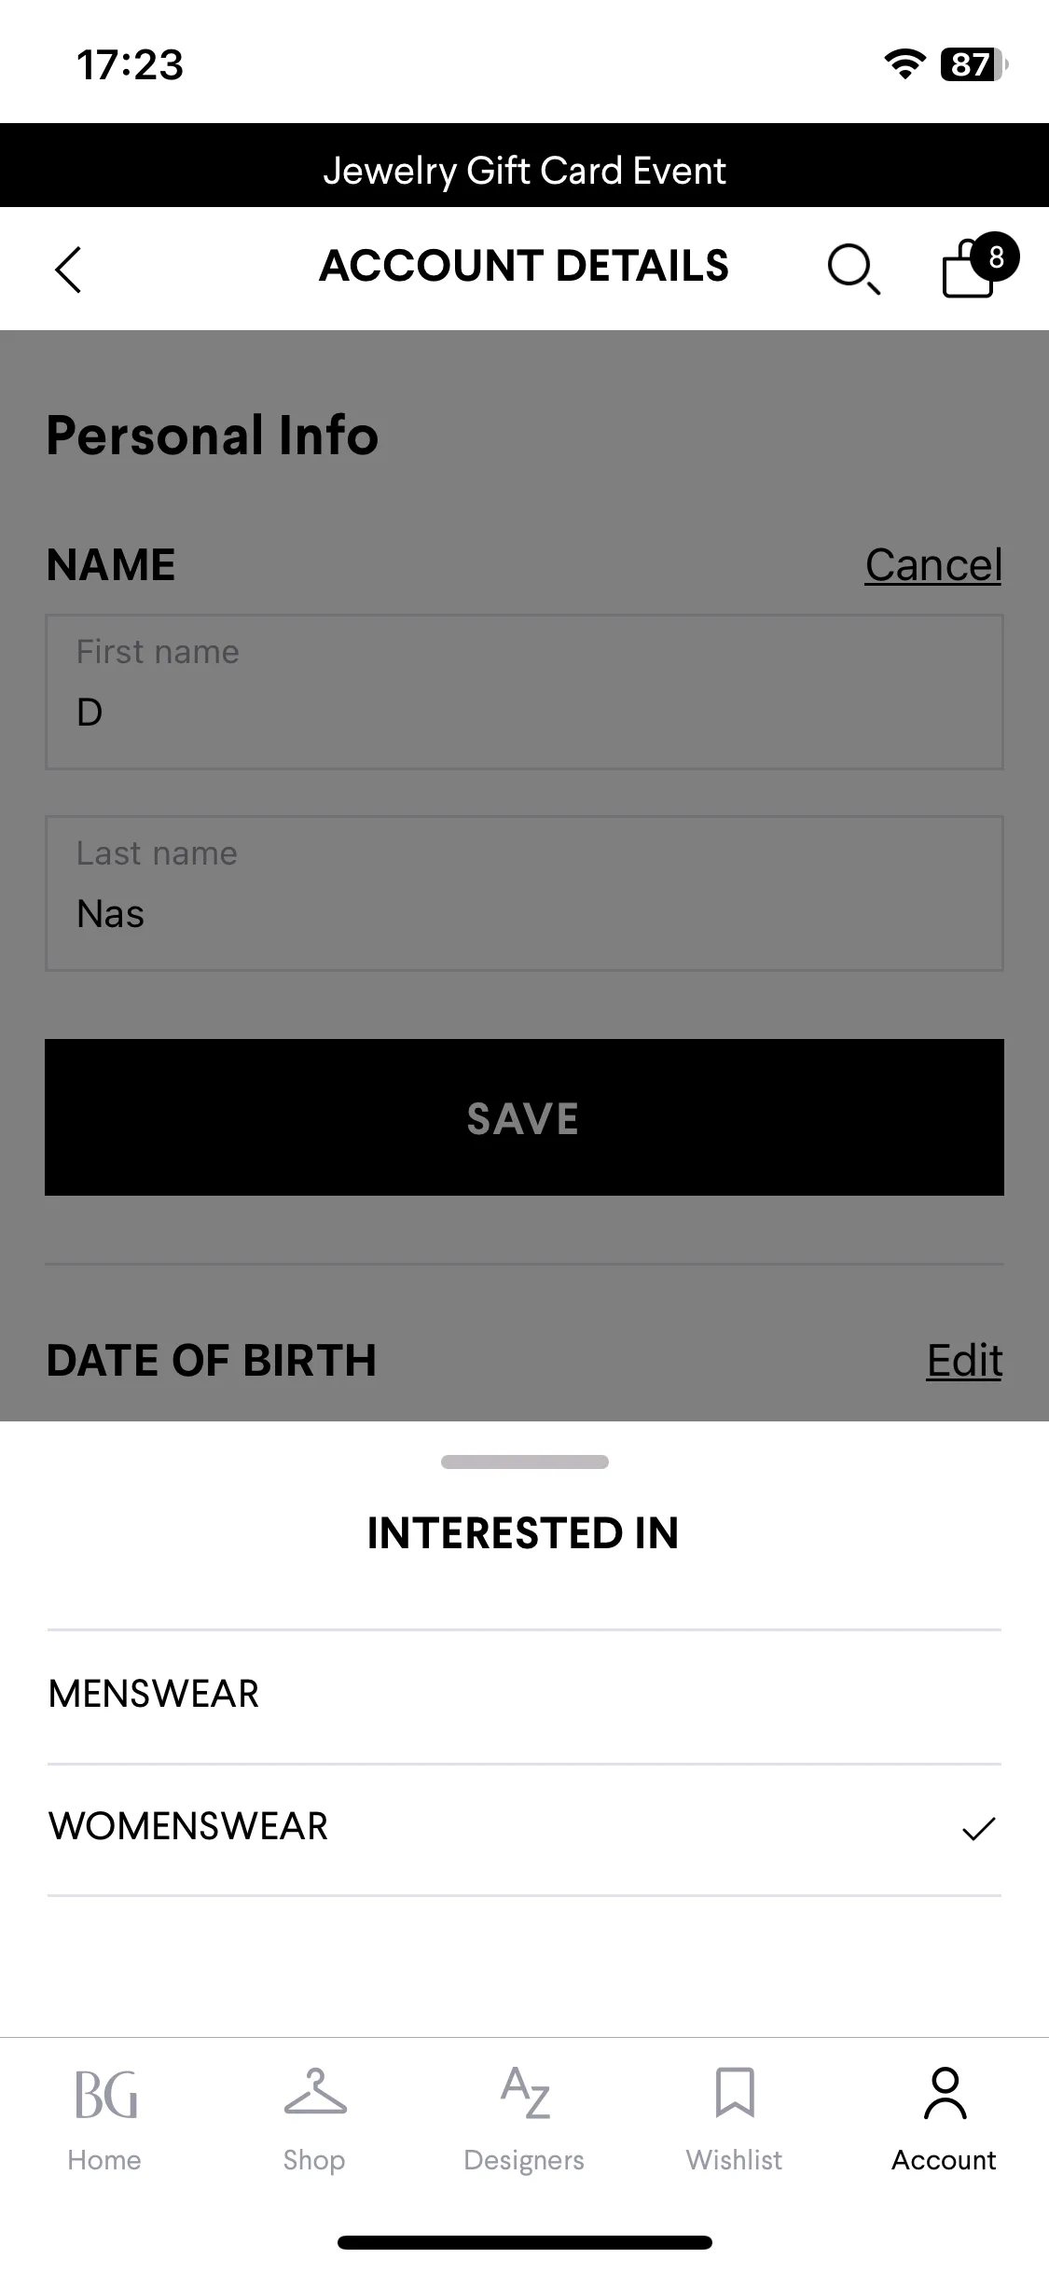Tap the back arrow icon
Viewport: 1049px width, 2272px height.
point(68,270)
